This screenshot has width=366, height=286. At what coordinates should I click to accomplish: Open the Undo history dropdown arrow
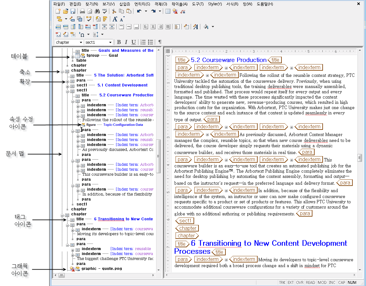click(x=146, y=11)
